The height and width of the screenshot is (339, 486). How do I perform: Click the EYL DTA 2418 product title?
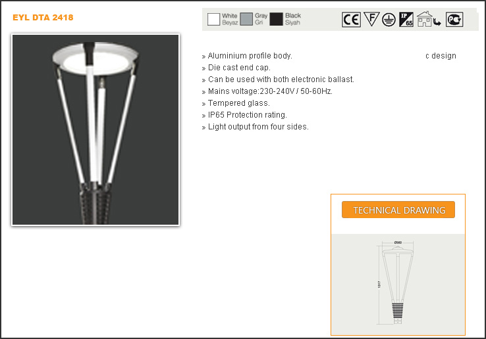43,17
